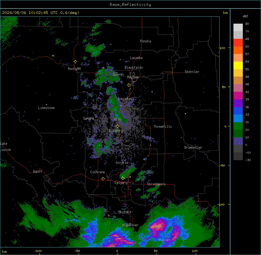261x255 pixels.
Task: Select the 45 dBZ legend value
Action: pos(247,84)
